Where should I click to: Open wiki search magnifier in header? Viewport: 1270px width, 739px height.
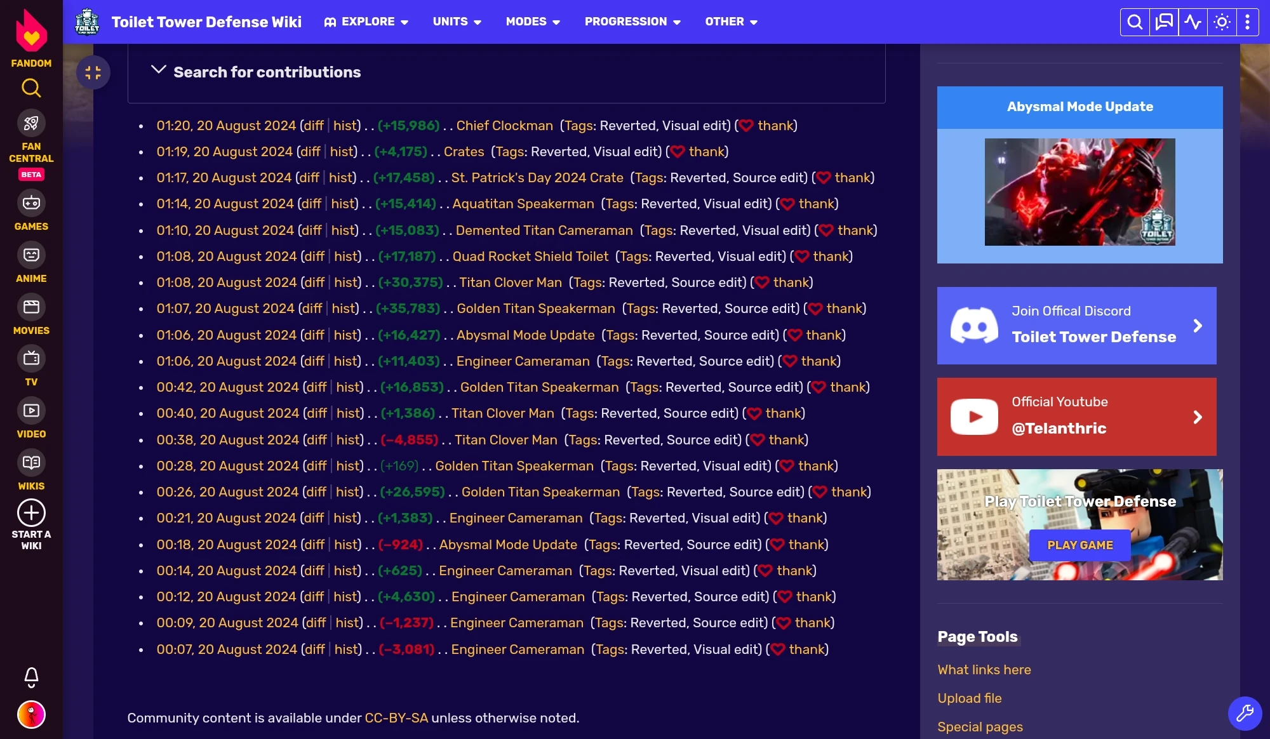click(x=1135, y=22)
